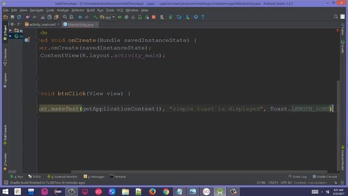Viewport: 348px width, 196px height.
Task: Toggle the Project side panel
Action: (x=5, y=33)
